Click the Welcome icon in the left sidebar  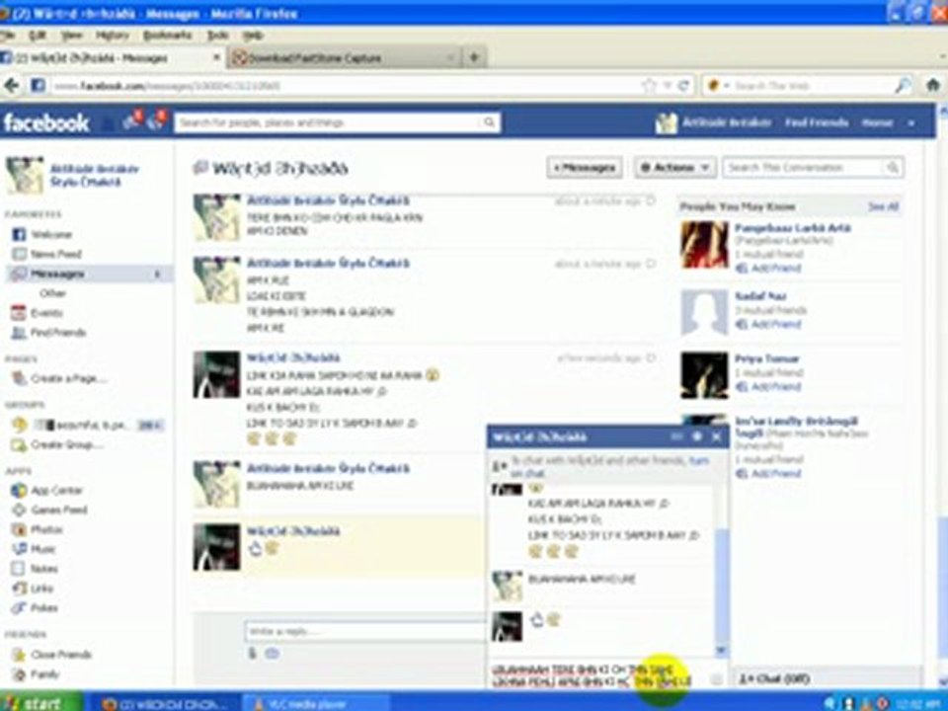19,235
